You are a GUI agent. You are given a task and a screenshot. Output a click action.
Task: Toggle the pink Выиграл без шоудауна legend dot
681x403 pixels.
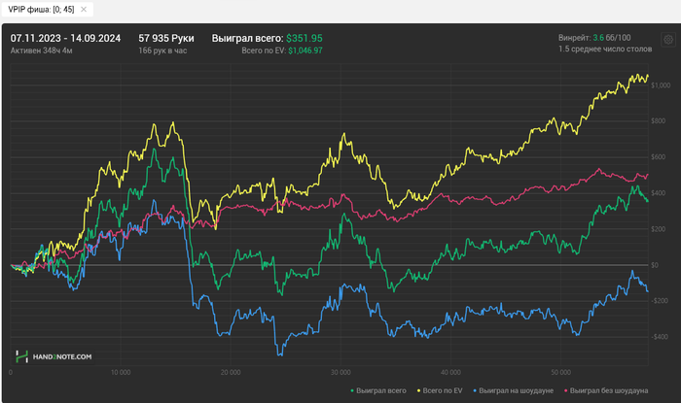click(568, 390)
